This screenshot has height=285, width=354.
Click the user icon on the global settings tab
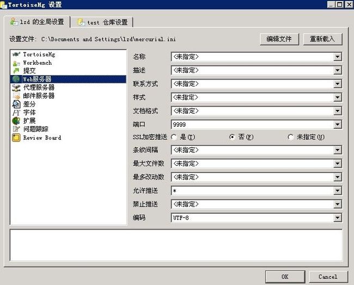click(x=14, y=22)
